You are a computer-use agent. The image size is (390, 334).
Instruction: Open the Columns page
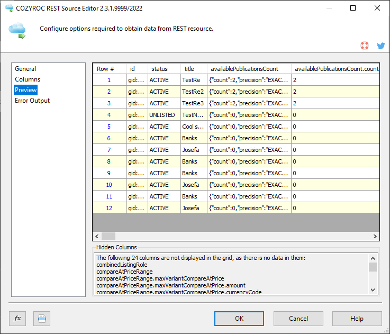click(28, 79)
